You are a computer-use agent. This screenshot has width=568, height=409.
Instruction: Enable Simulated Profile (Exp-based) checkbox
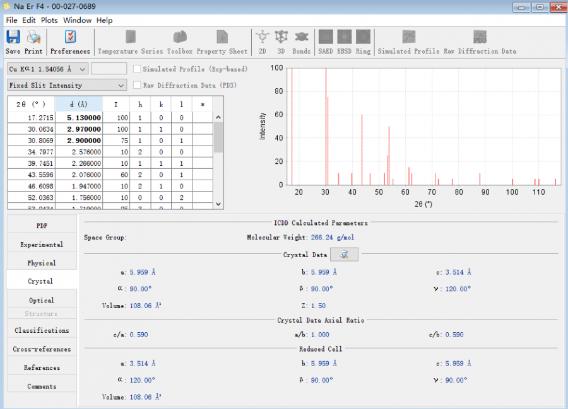[137, 69]
